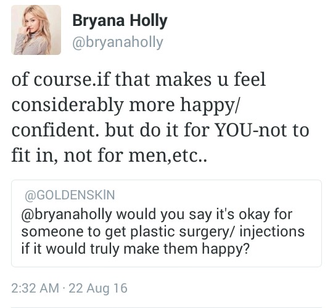Open Bryana Holly's profile picture
The width and height of the screenshot is (333, 308).
point(36,30)
